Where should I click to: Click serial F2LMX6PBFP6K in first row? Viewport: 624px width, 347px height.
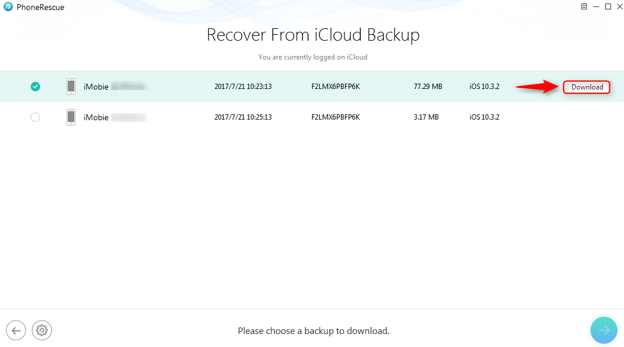[336, 86]
